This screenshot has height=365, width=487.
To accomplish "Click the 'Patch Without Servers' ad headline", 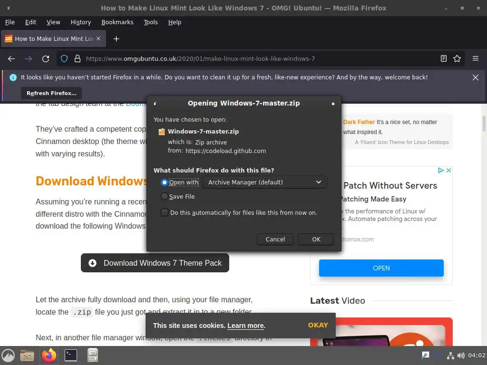I will pyautogui.click(x=390, y=186).
